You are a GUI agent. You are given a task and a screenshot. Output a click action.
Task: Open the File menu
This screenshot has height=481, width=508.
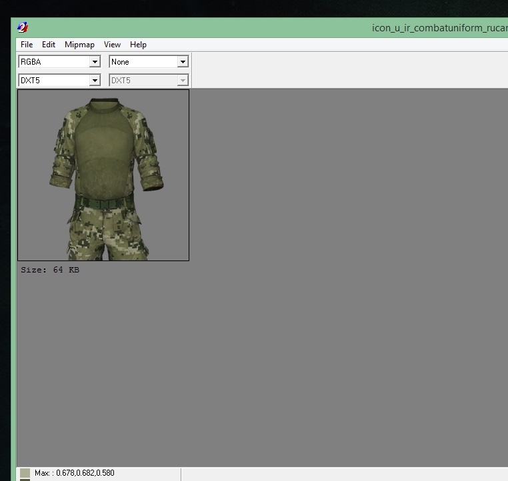tap(27, 45)
